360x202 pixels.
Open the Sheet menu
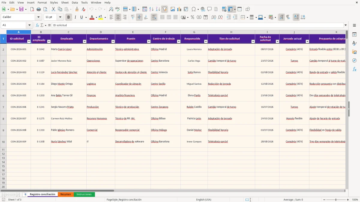click(65, 3)
